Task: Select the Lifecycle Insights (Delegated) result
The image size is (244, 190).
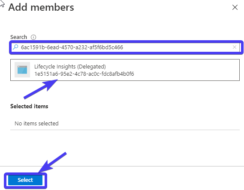Action: [x=125, y=70]
